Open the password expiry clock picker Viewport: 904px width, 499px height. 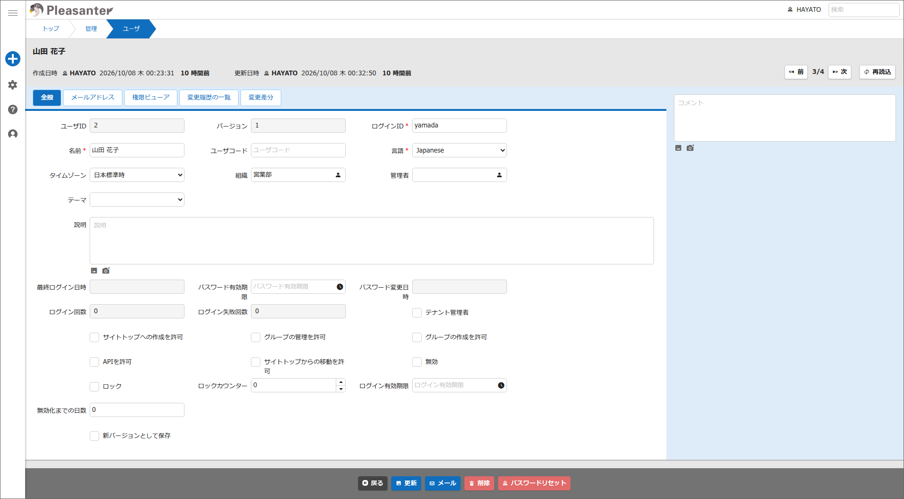pos(340,287)
